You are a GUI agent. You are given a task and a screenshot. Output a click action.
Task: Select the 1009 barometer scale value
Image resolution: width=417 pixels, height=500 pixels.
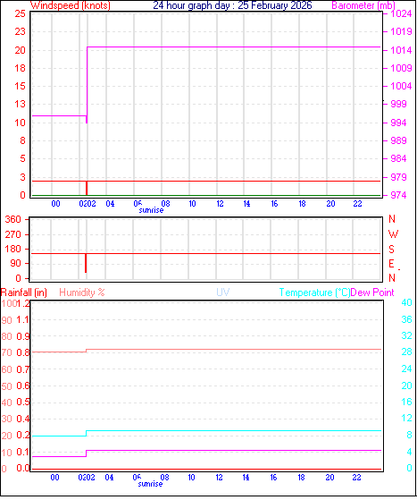pyautogui.click(x=401, y=68)
